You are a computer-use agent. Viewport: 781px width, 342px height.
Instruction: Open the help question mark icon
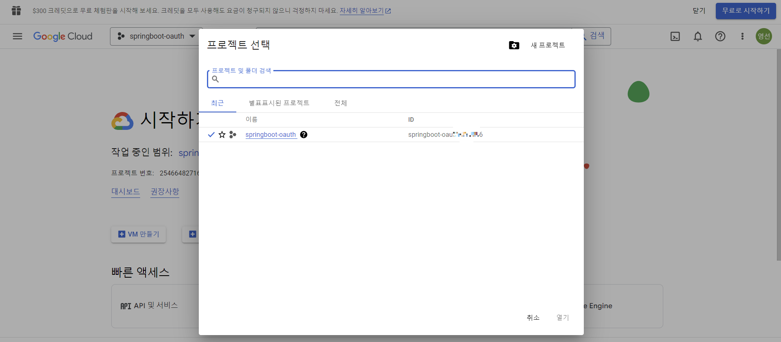(720, 36)
